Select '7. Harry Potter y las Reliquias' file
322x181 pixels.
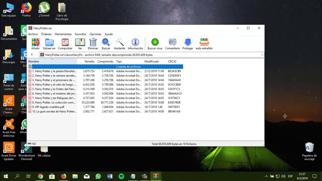click(x=105, y=98)
